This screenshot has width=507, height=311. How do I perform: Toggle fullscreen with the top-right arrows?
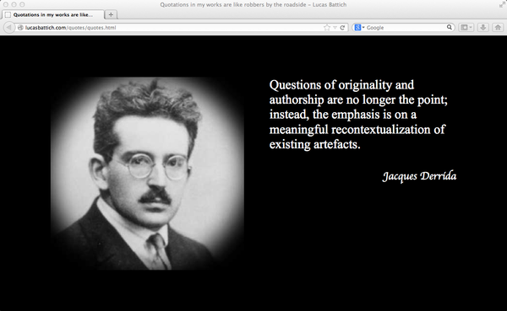pyautogui.click(x=502, y=4)
